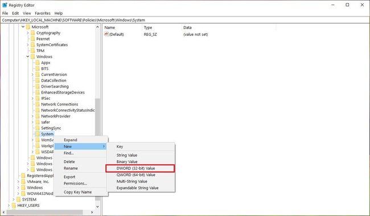Screen dimensions: 370x216
Task: Click the registry path address bar
Action: click(185, 20)
